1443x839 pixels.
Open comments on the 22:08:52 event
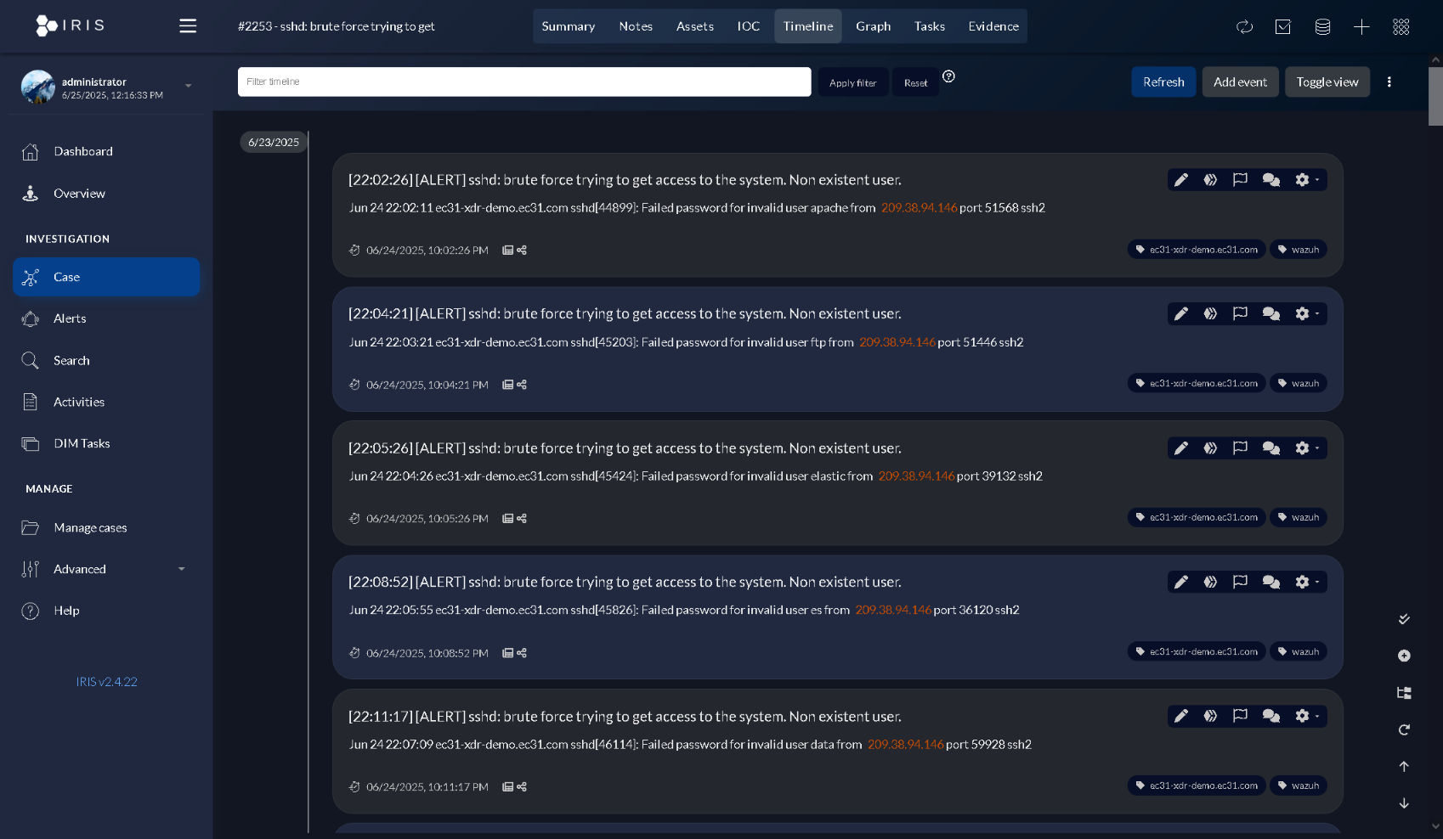tap(1271, 583)
